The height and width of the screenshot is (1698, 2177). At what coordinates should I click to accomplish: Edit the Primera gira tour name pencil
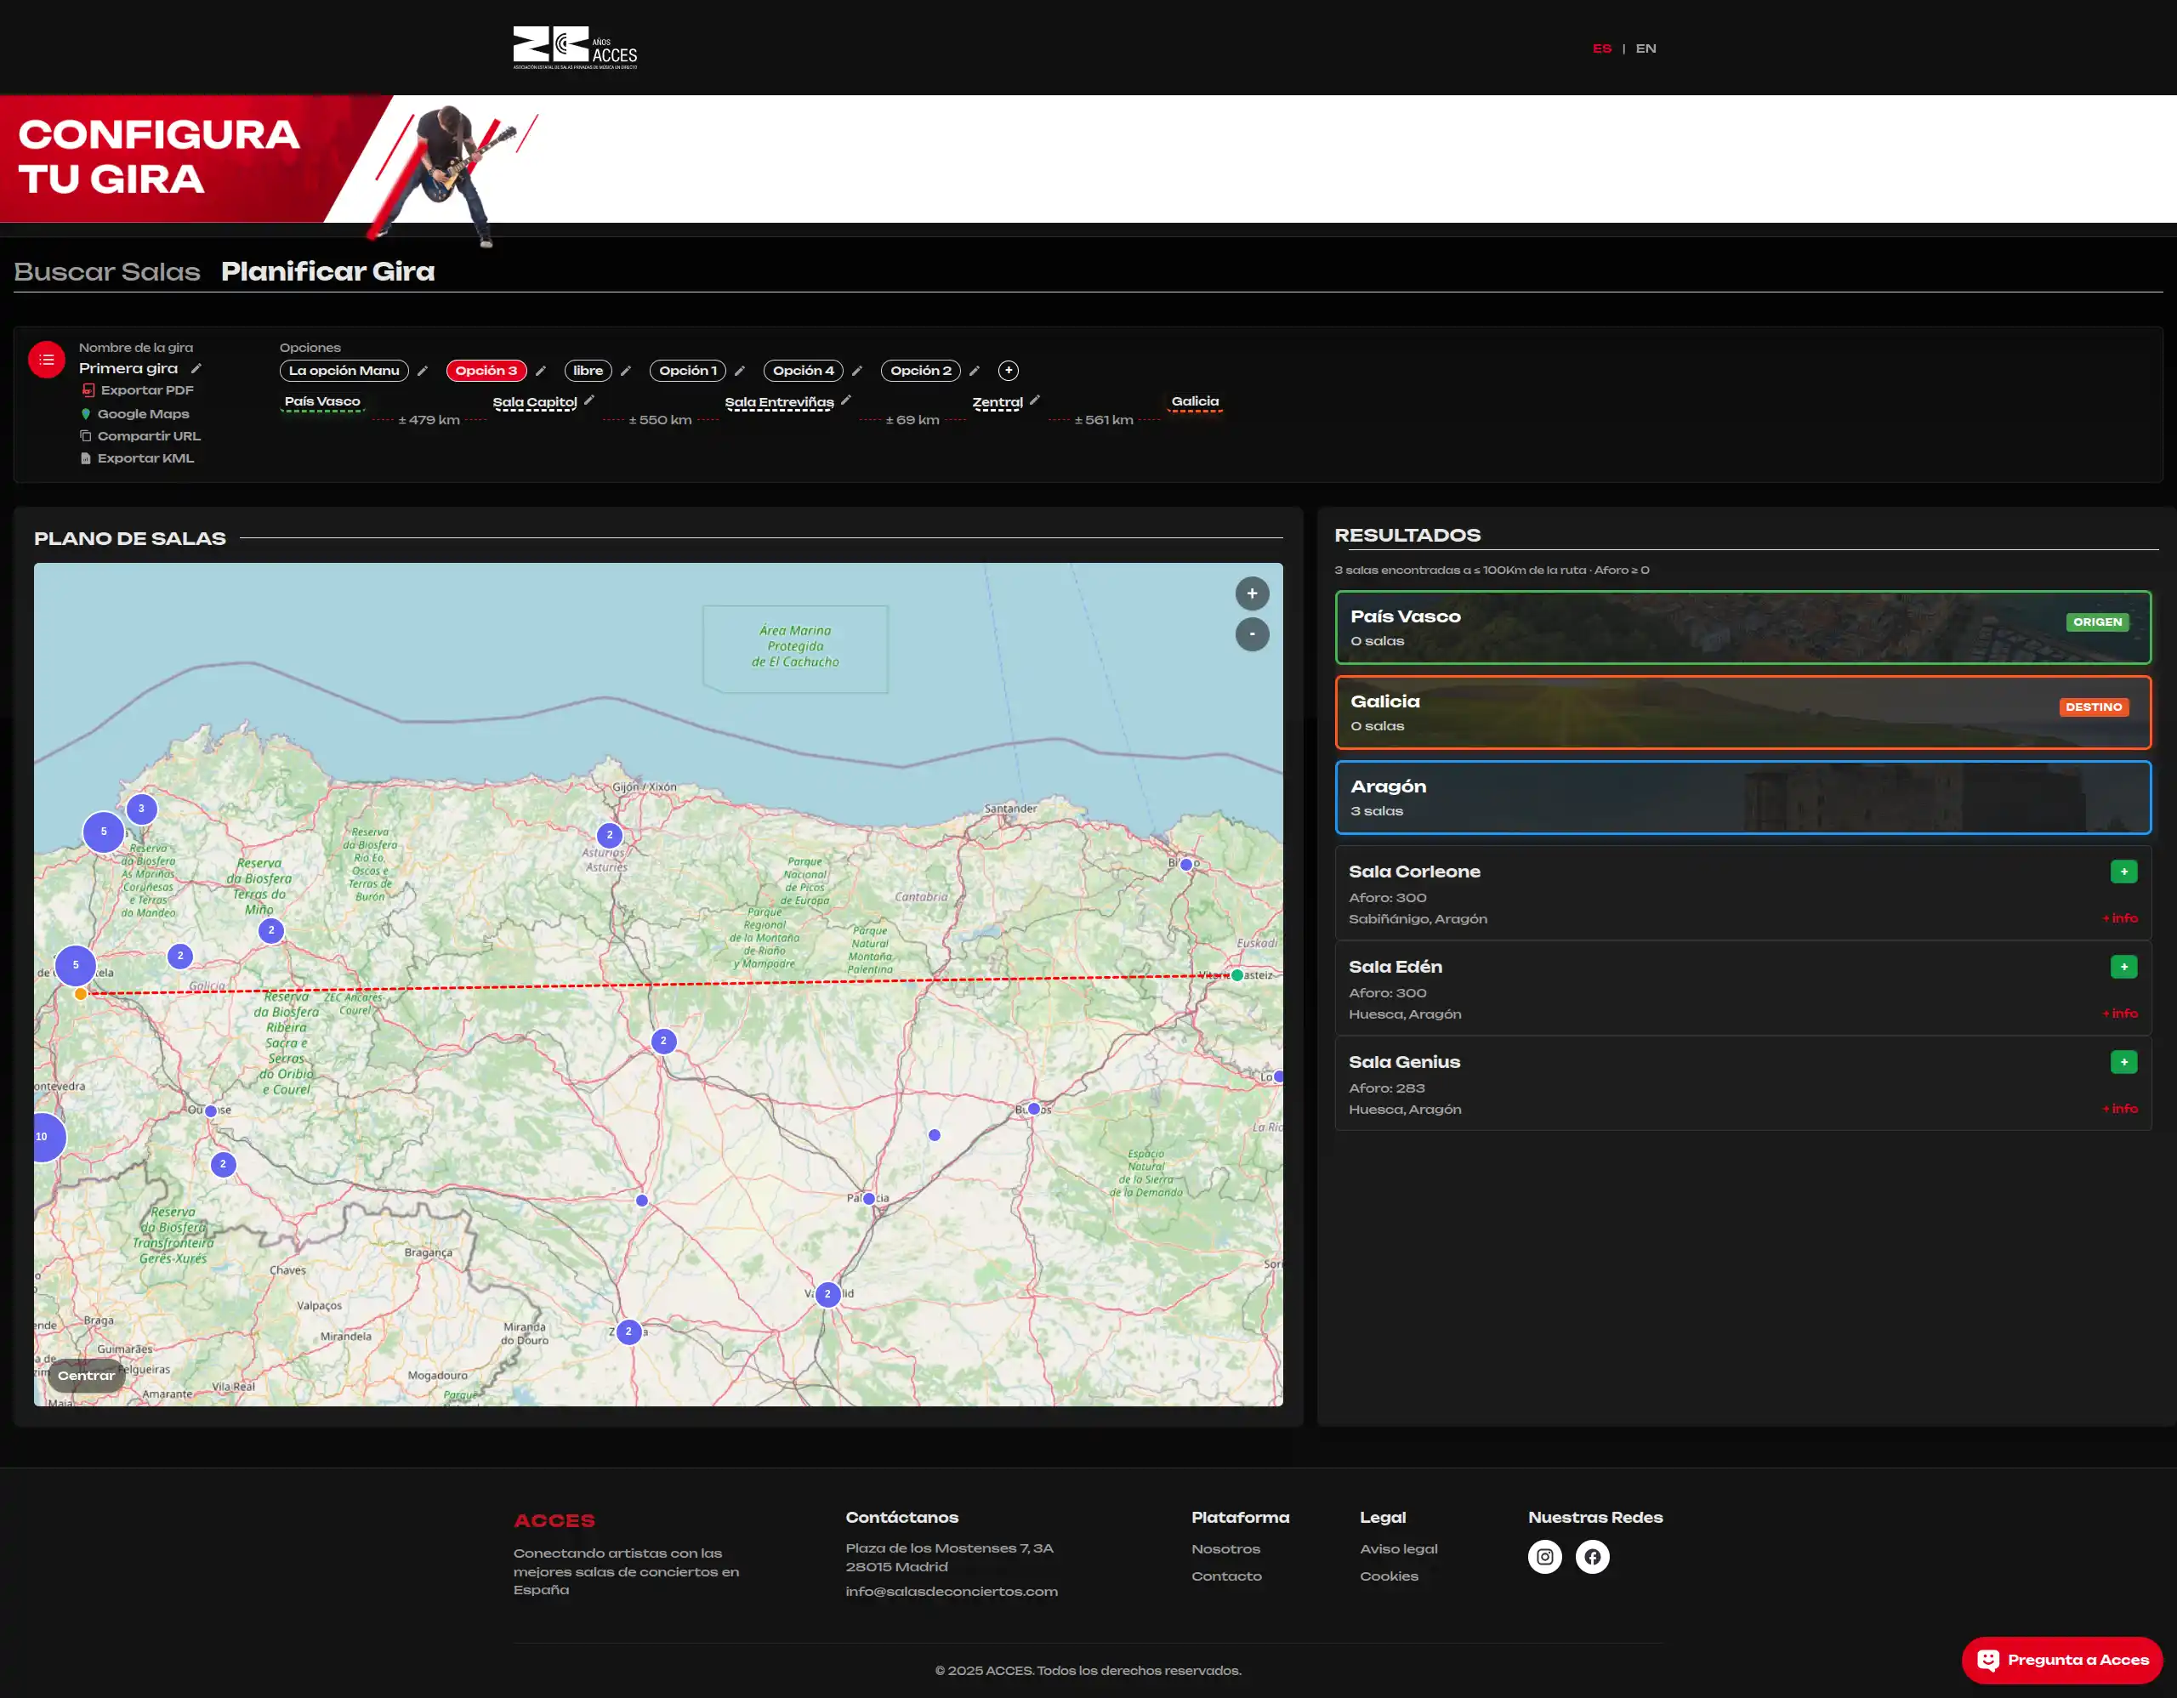[196, 369]
